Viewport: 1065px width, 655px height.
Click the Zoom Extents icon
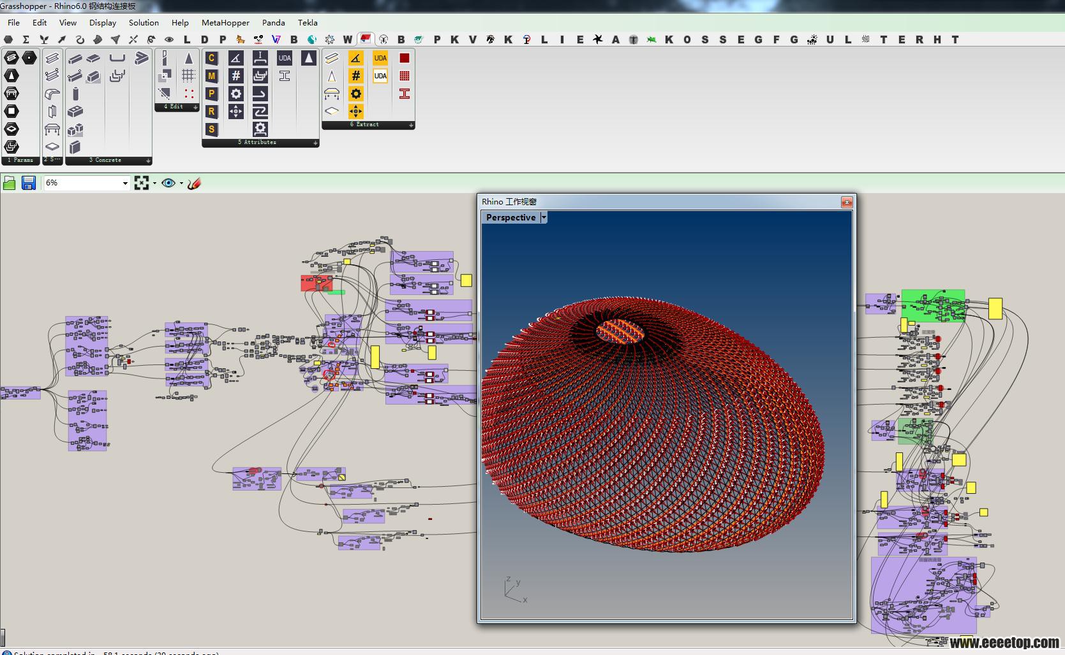coord(142,183)
